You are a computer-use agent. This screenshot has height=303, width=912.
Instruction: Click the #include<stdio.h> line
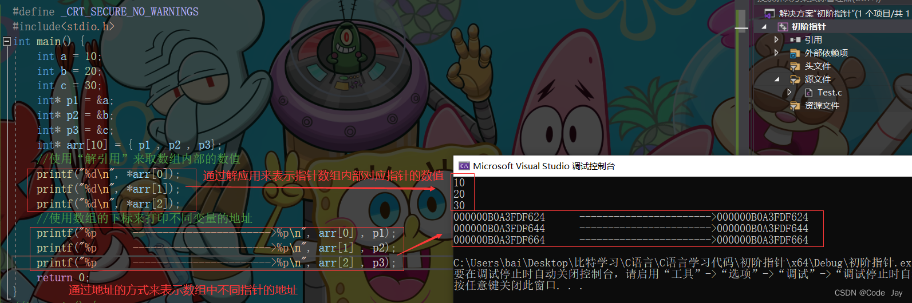click(x=64, y=26)
